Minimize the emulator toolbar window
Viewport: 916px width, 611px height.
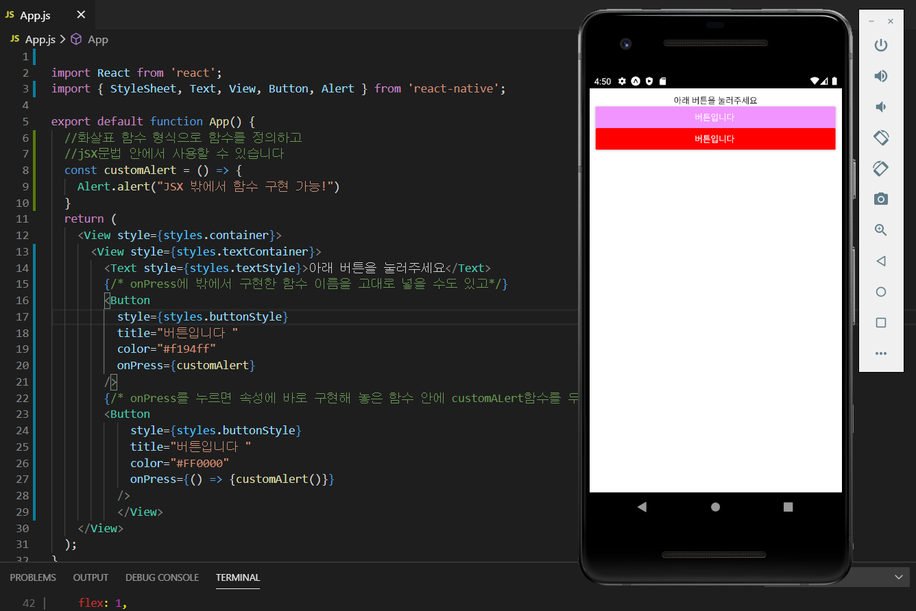(x=871, y=21)
